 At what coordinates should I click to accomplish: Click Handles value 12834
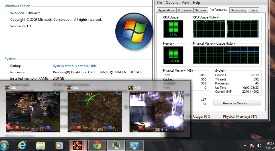[254, 75]
